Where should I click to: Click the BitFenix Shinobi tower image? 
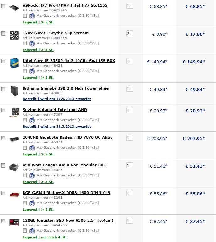coord(14,91)
